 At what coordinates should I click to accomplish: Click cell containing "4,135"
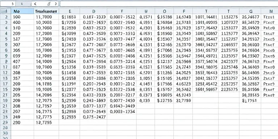pos(146,100)
